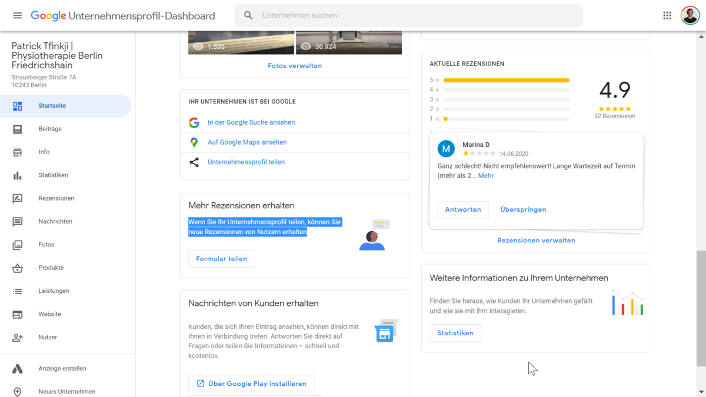Viewport: 706px width, 397px height.
Task: Click the Google My Business store icon
Action: (x=385, y=332)
